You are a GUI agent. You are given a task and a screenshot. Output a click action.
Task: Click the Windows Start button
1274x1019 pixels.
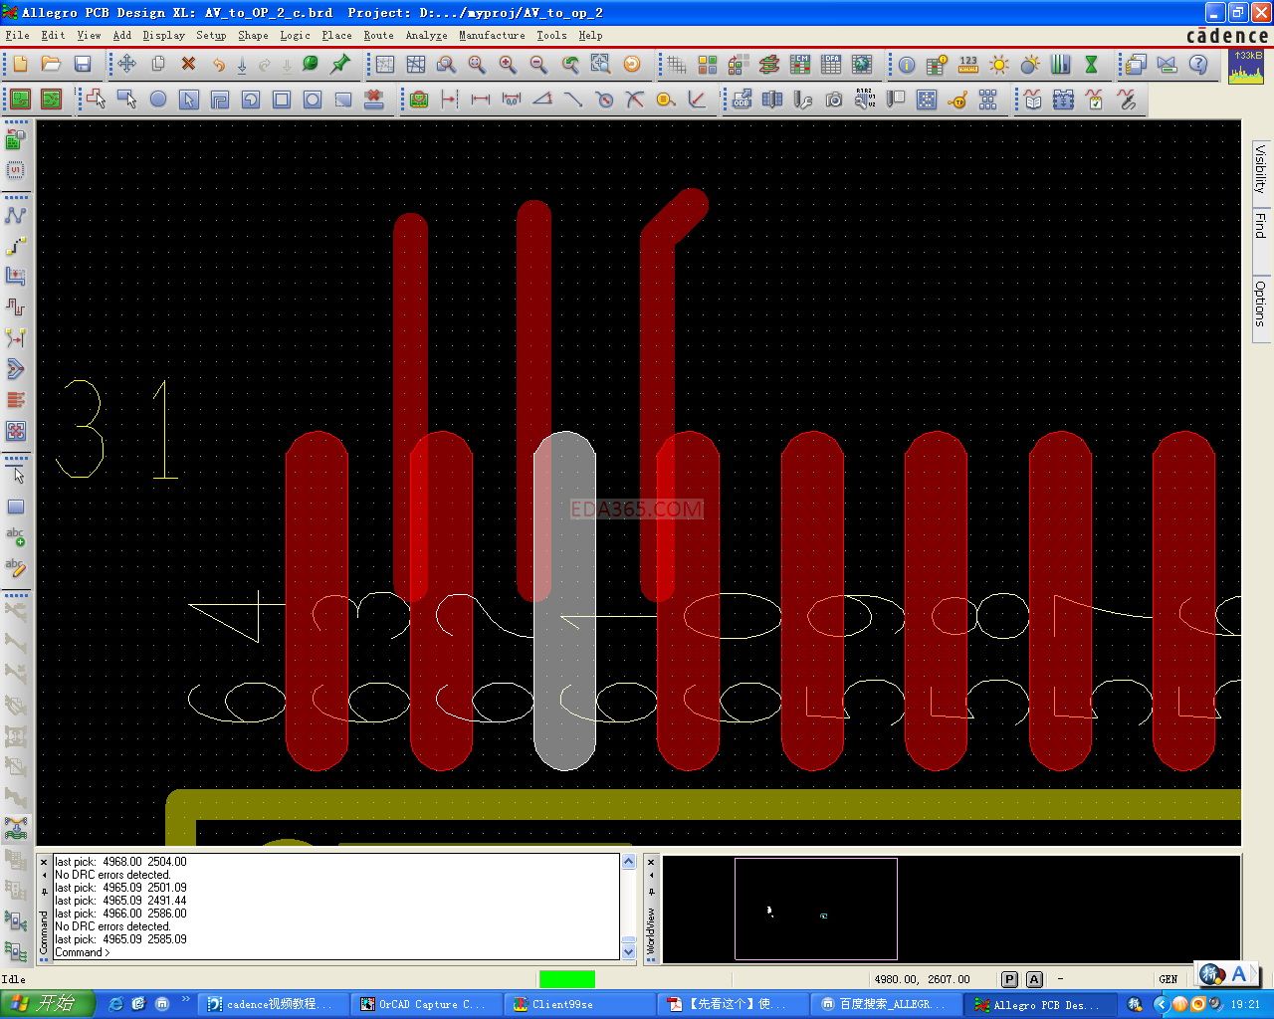click(x=48, y=1004)
